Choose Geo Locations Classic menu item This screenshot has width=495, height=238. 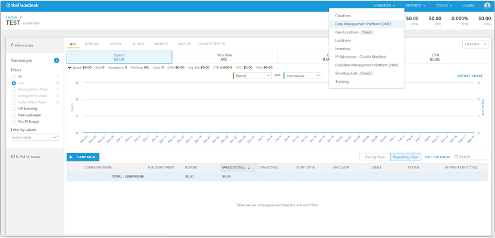(354, 32)
